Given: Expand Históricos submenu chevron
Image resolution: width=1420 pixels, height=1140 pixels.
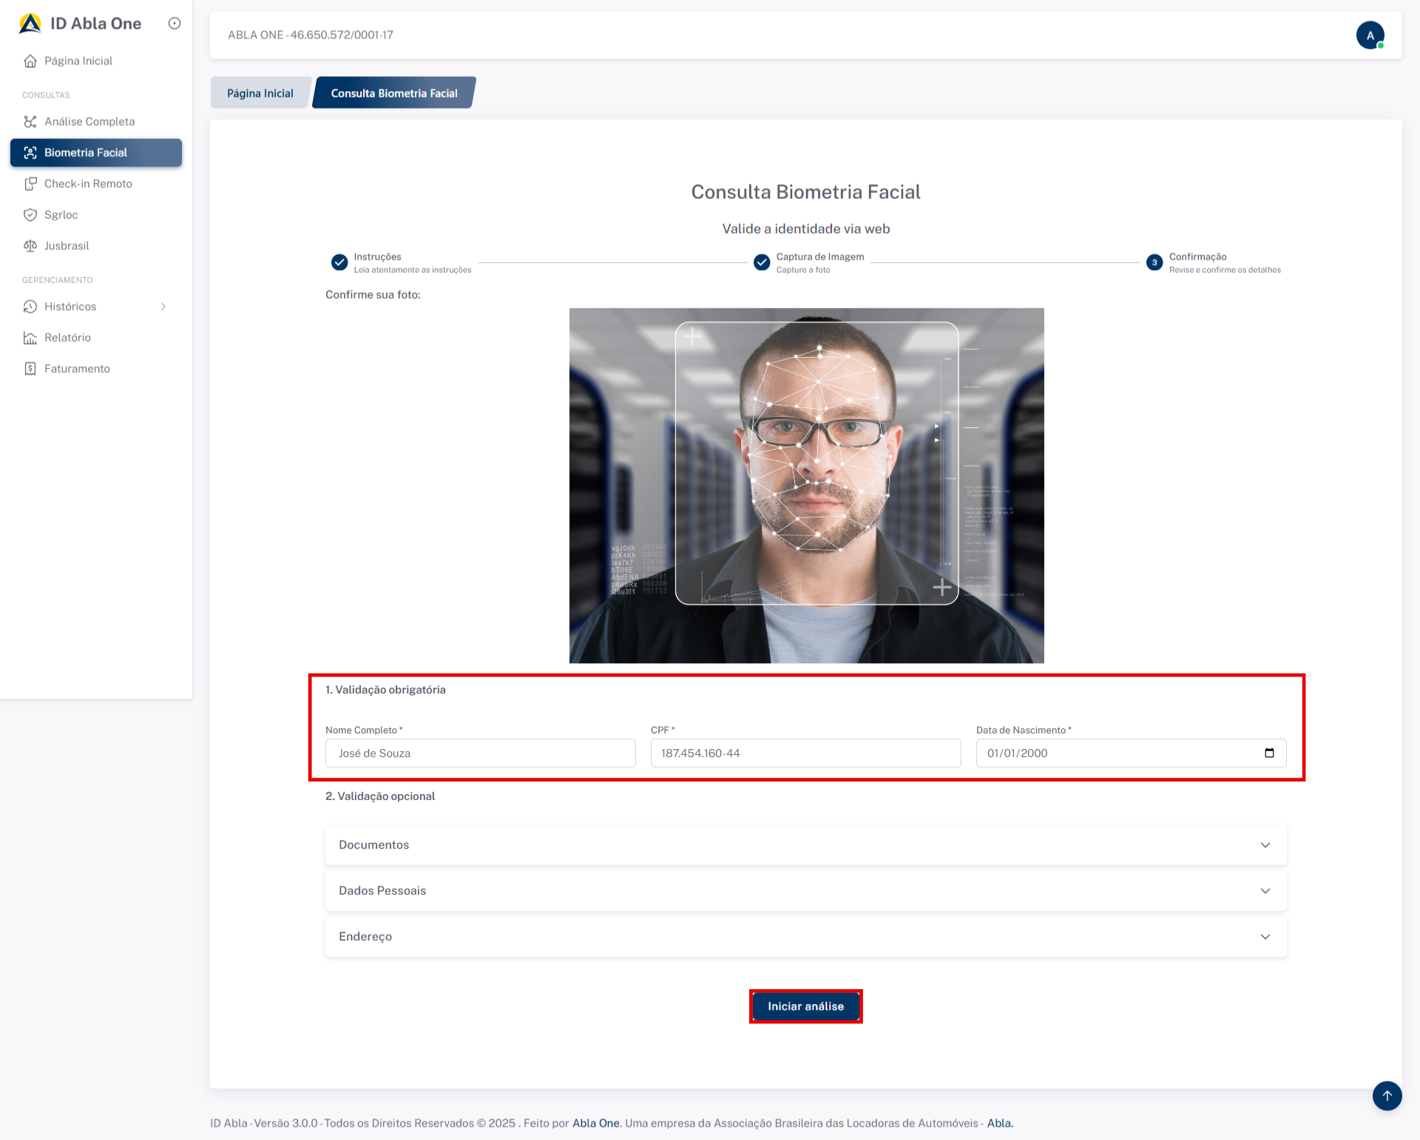Looking at the screenshot, I should coord(163,306).
